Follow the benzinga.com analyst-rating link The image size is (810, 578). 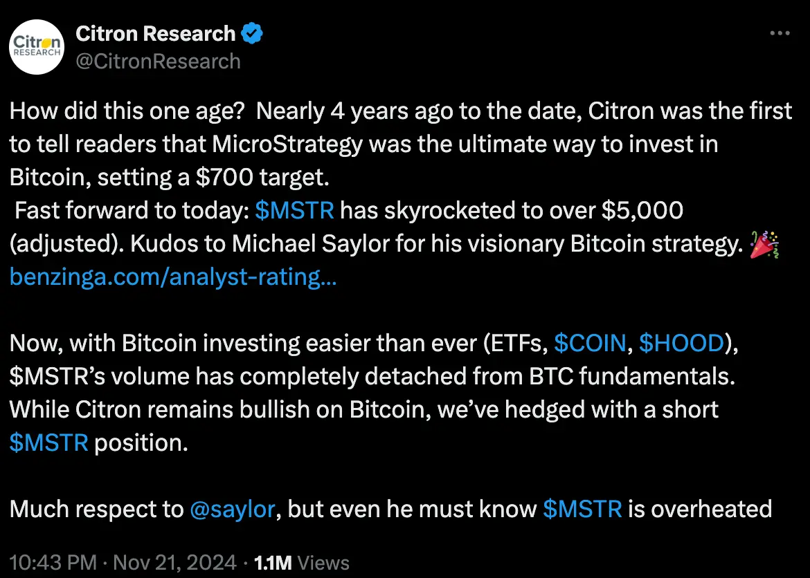(x=172, y=277)
